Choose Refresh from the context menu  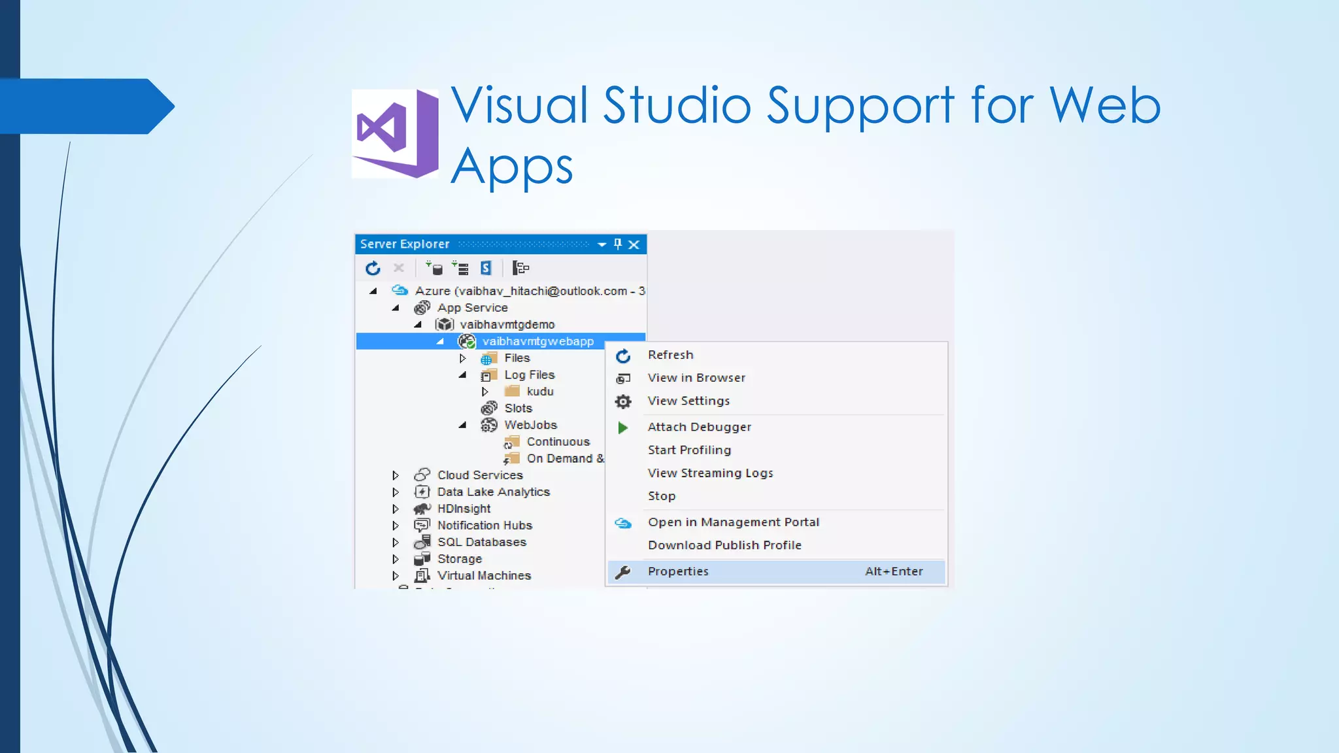(776, 355)
